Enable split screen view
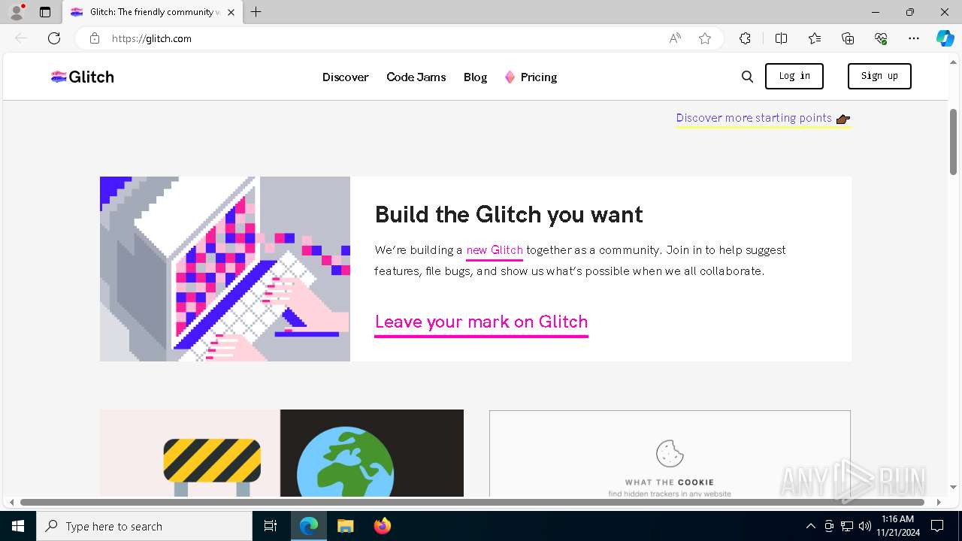Viewport: 962px width, 541px height. coord(781,38)
